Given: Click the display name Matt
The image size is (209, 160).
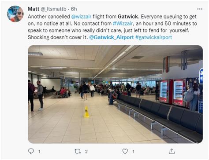Looking at the screenshot, I should tap(34, 9).
